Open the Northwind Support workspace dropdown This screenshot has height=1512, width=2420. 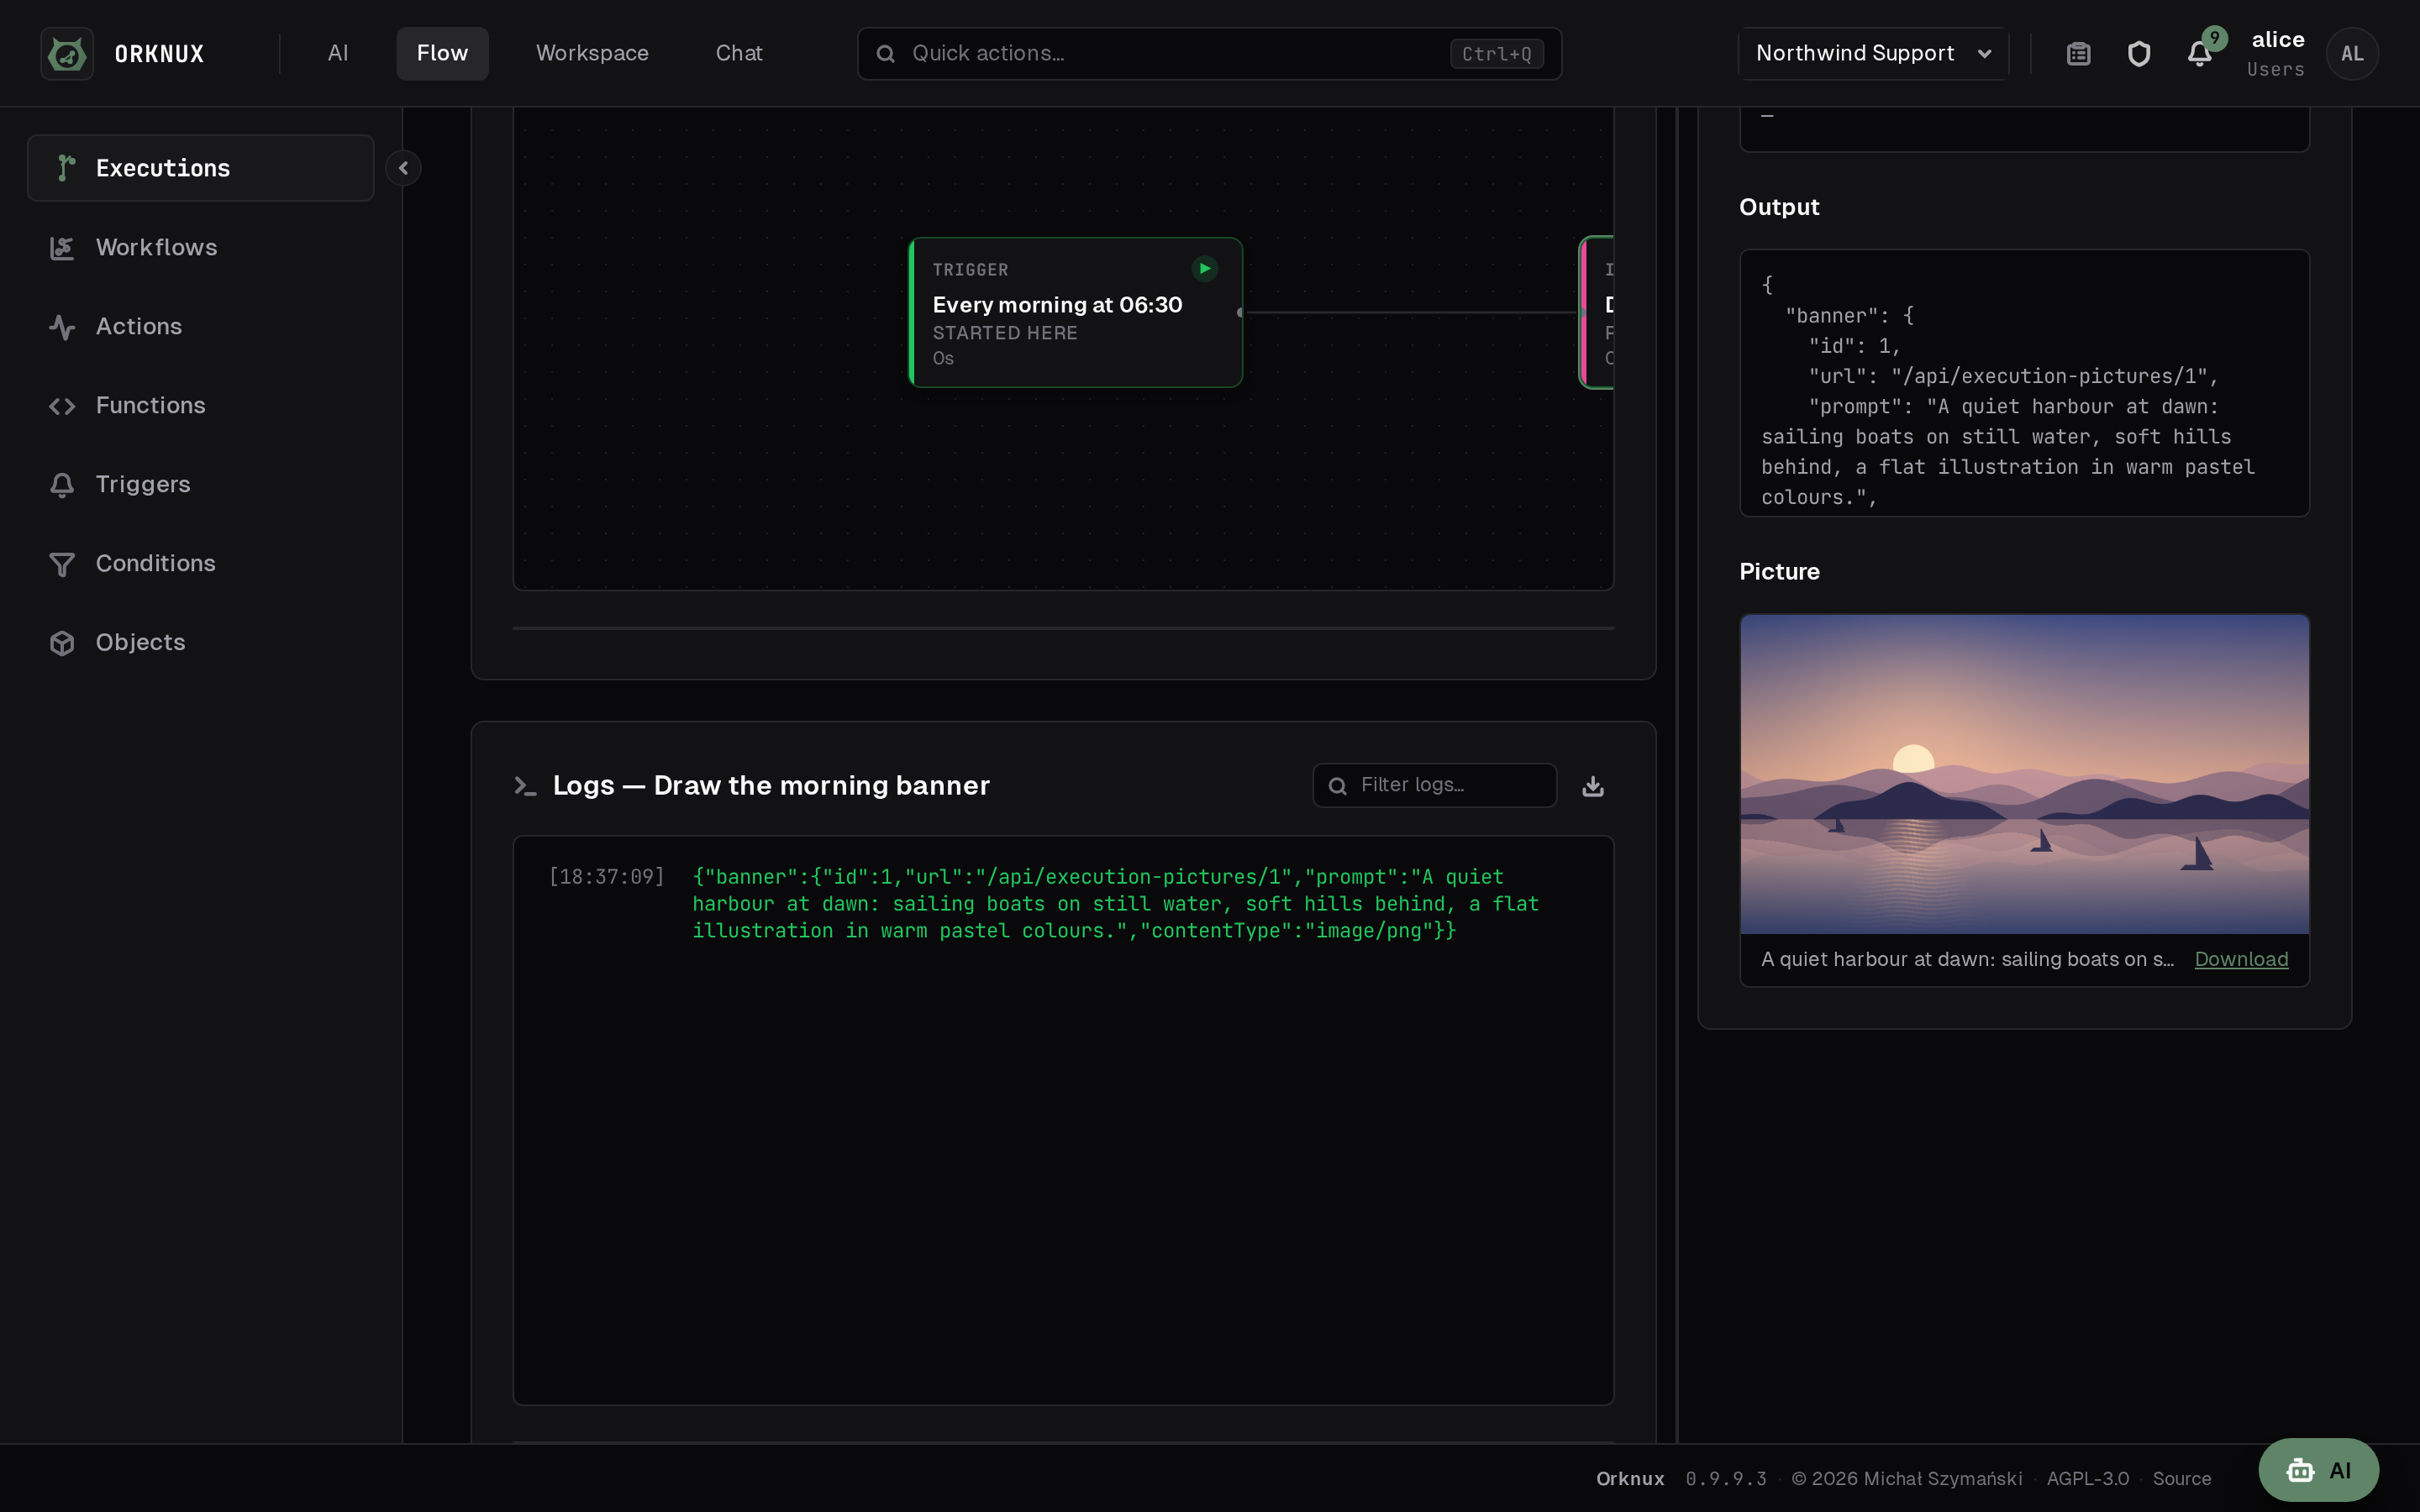[x=1873, y=53]
